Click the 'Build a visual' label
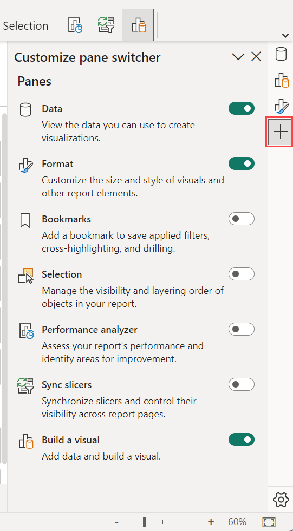Screen dimensions: 293x531 tap(71, 440)
